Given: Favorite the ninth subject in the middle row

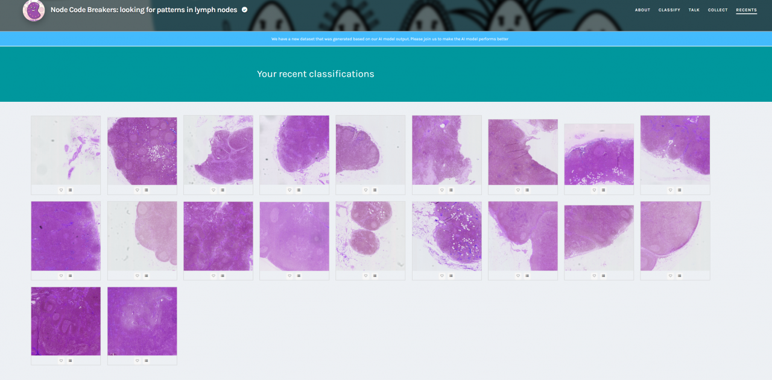Looking at the screenshot, I should pos(670,275).
